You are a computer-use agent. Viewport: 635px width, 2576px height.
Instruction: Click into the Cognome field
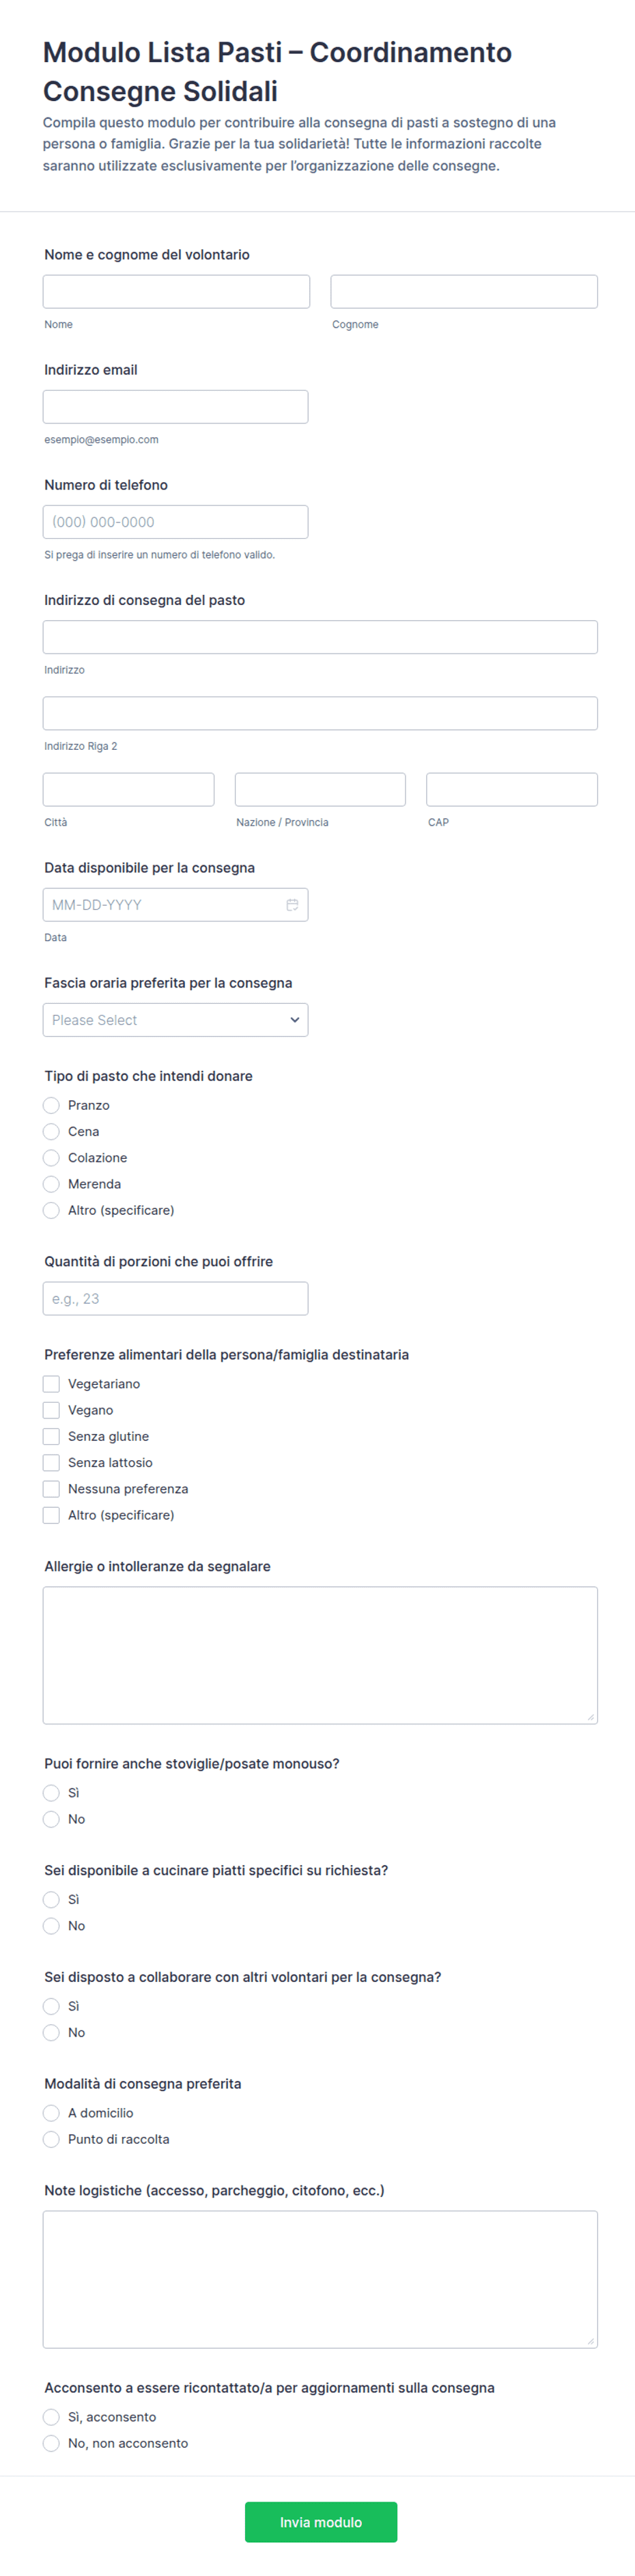(464, 292)
